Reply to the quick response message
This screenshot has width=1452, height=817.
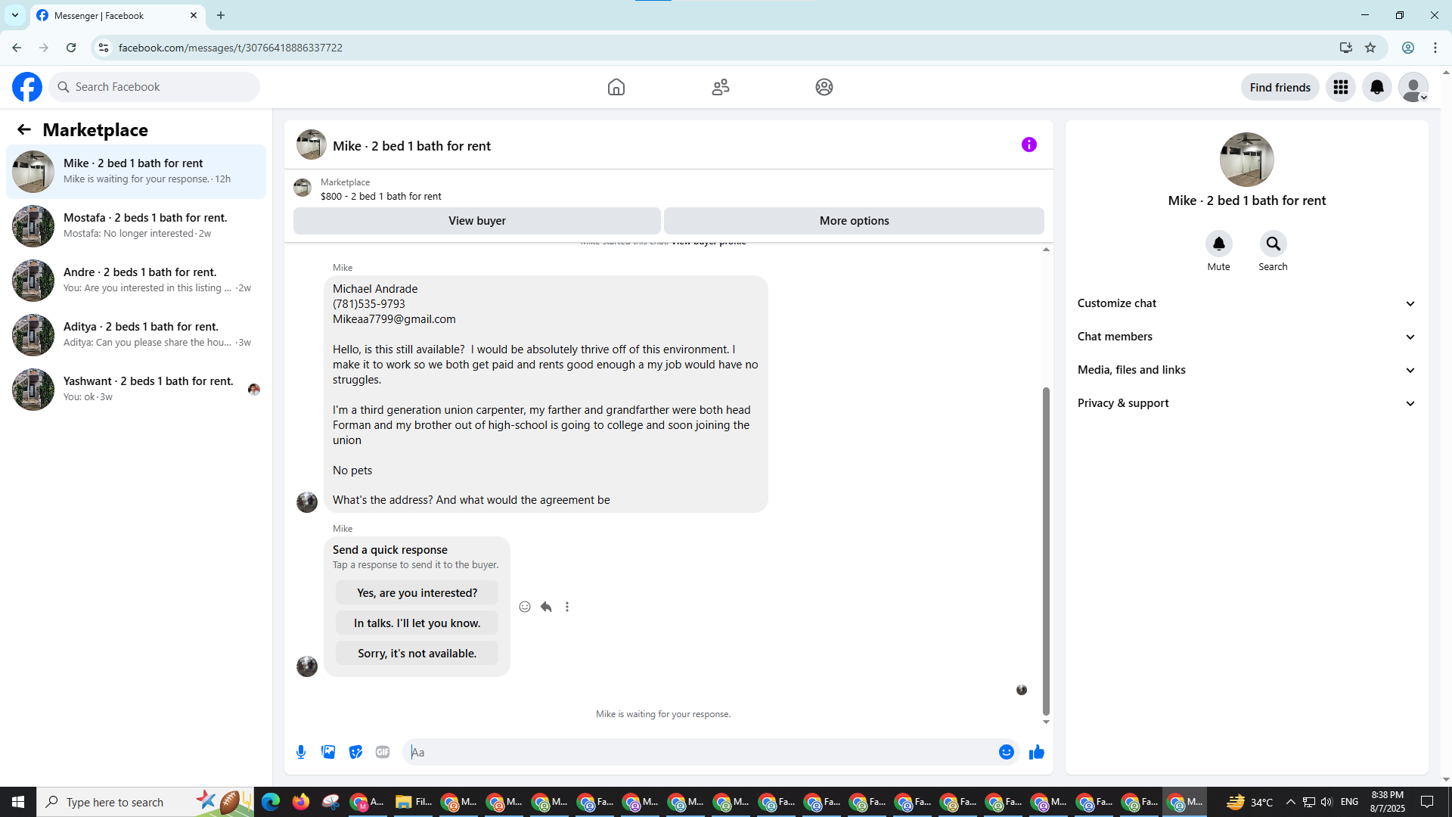click(546, 607)
